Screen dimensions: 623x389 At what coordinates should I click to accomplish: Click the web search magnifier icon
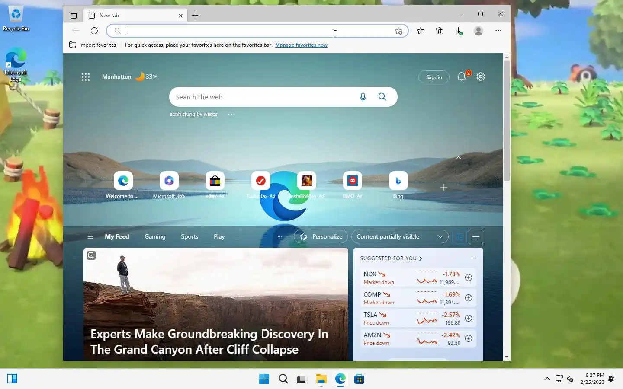coord(382,97)
